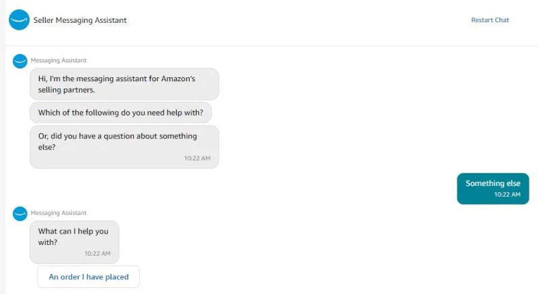Image resolution: width=538 pixels, height=294 pixels.
Task: Click the 'Hi, I'm the messaging assistant' message
Action: pyautogui.click(x=124, y=84)
